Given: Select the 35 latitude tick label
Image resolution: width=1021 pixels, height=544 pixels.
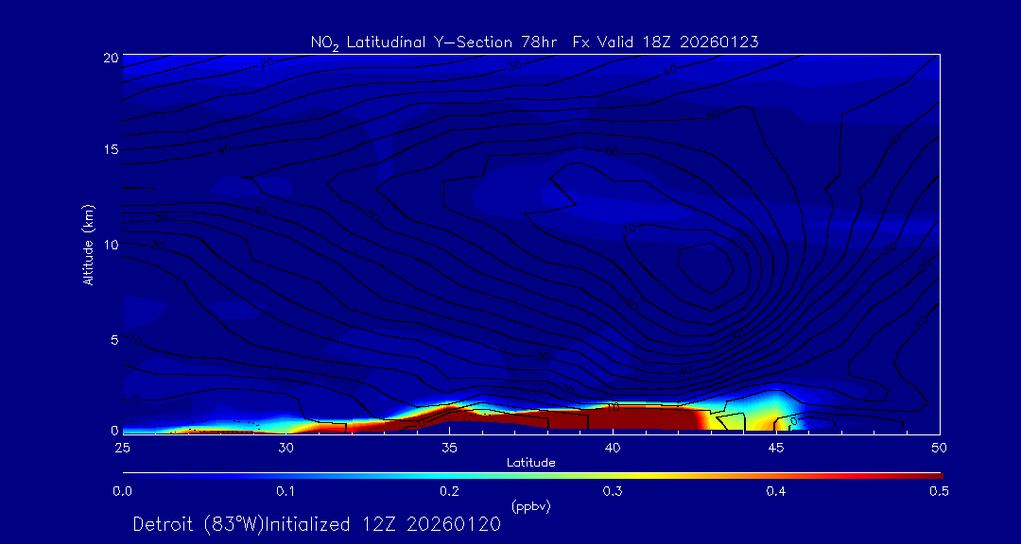Looking at the screenshot, I should [449, 447].
